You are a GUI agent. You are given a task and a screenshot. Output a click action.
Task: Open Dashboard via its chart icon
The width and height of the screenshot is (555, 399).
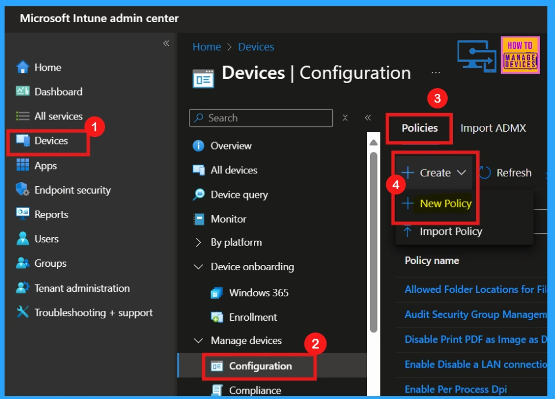tap(23, 92)
